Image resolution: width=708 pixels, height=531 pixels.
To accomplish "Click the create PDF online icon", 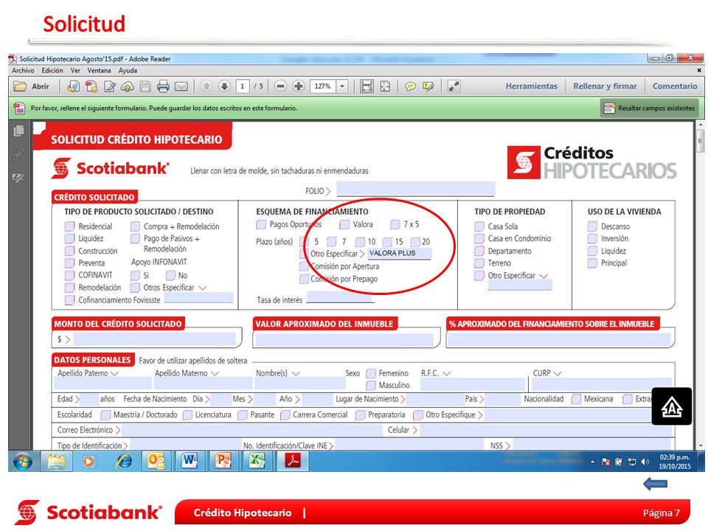I will (91, 86).
